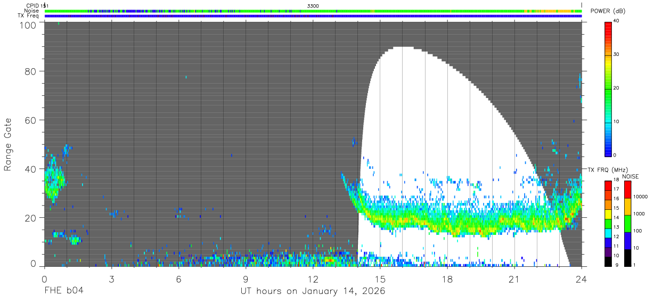Click the NOISE legend title

point(631,176)
